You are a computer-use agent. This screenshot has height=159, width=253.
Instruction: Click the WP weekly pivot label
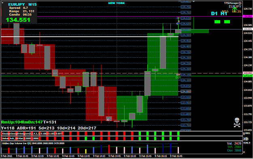tap(178, 75)
